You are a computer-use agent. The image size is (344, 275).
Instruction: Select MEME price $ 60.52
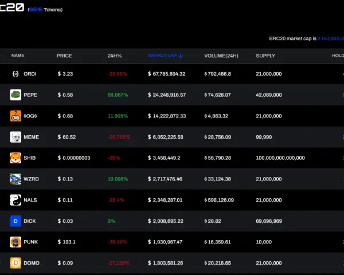(67, 137)
